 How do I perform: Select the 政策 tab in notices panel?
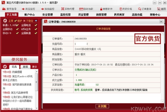click(26, 67)
